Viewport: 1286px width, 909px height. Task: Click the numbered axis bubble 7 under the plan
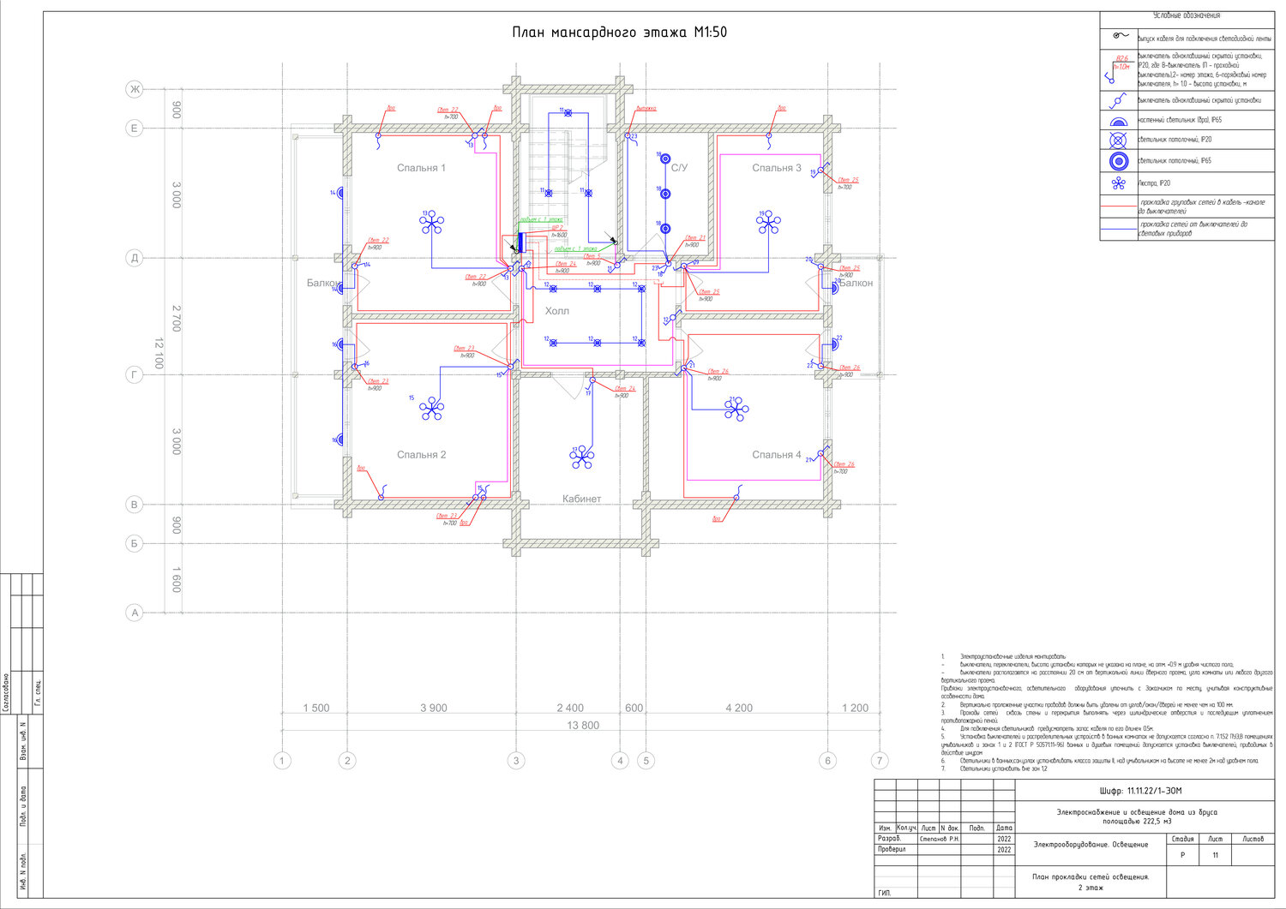(879, 760)
